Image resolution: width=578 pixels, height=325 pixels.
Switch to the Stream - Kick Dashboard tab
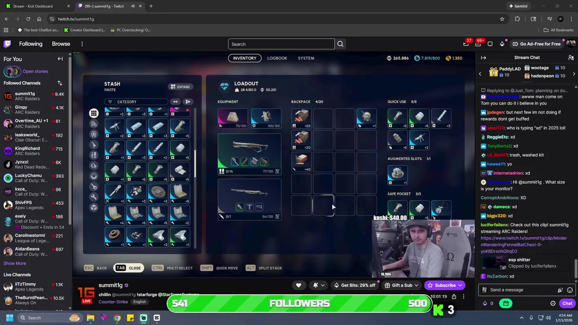click(x=37, y=6)
